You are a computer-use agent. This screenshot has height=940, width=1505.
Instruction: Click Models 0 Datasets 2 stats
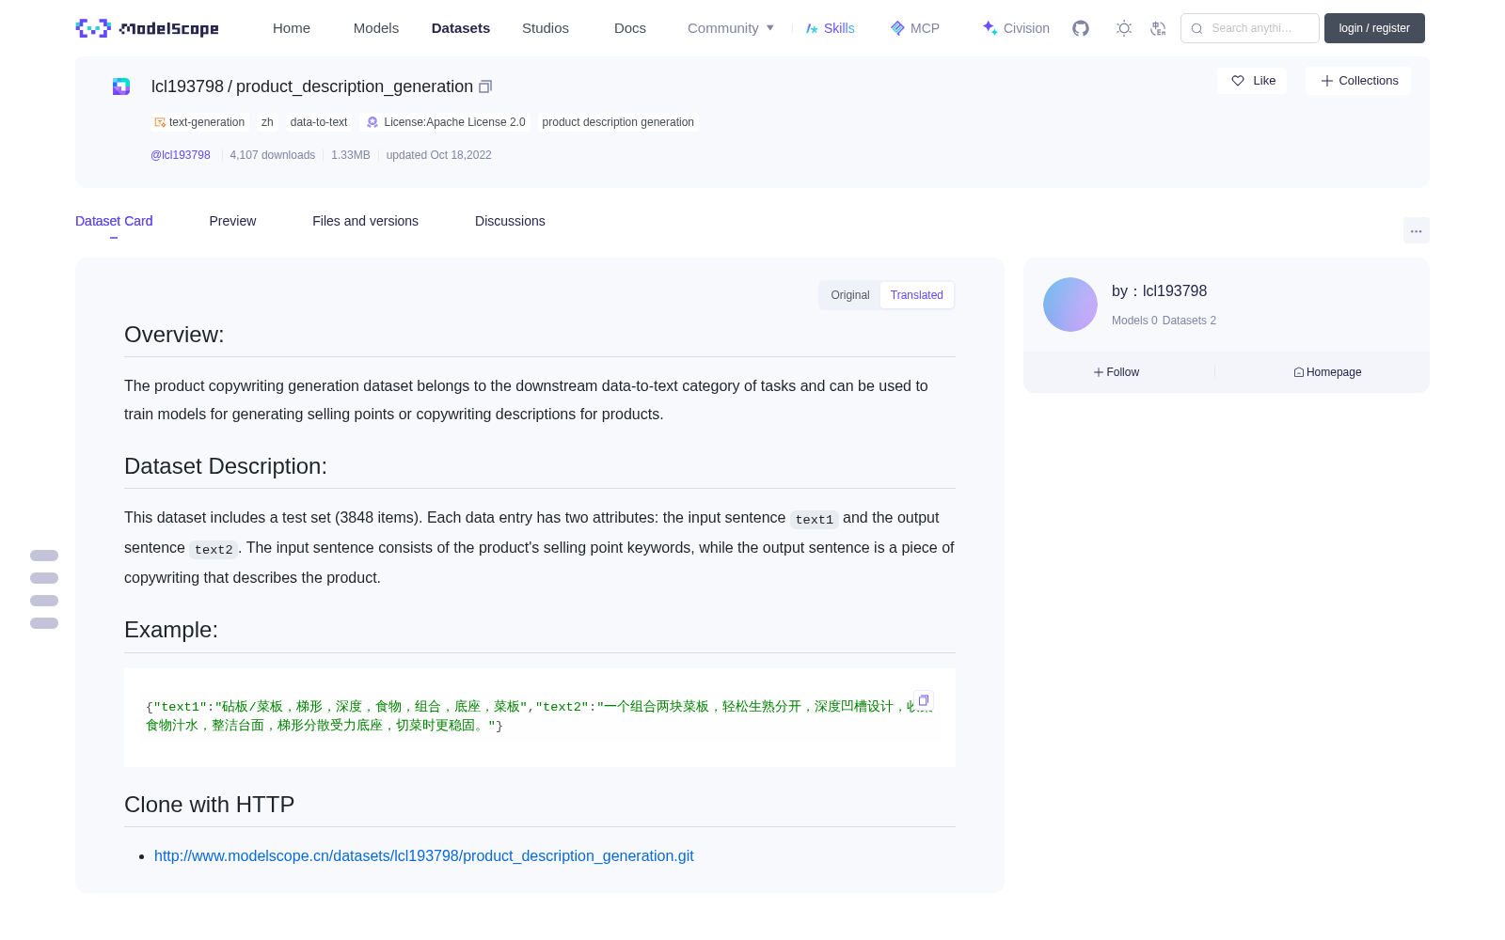(x=1164, y=321)
